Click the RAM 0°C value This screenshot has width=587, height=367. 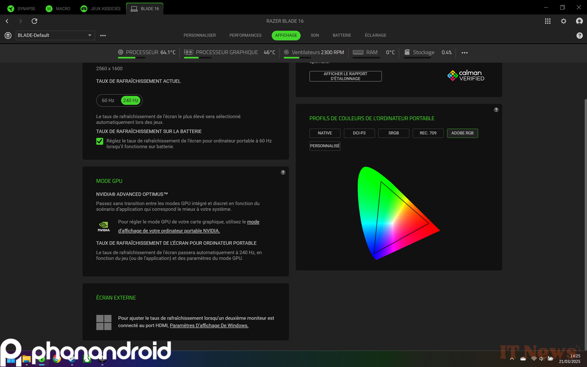pyautogui.click(x=390, y=52)
